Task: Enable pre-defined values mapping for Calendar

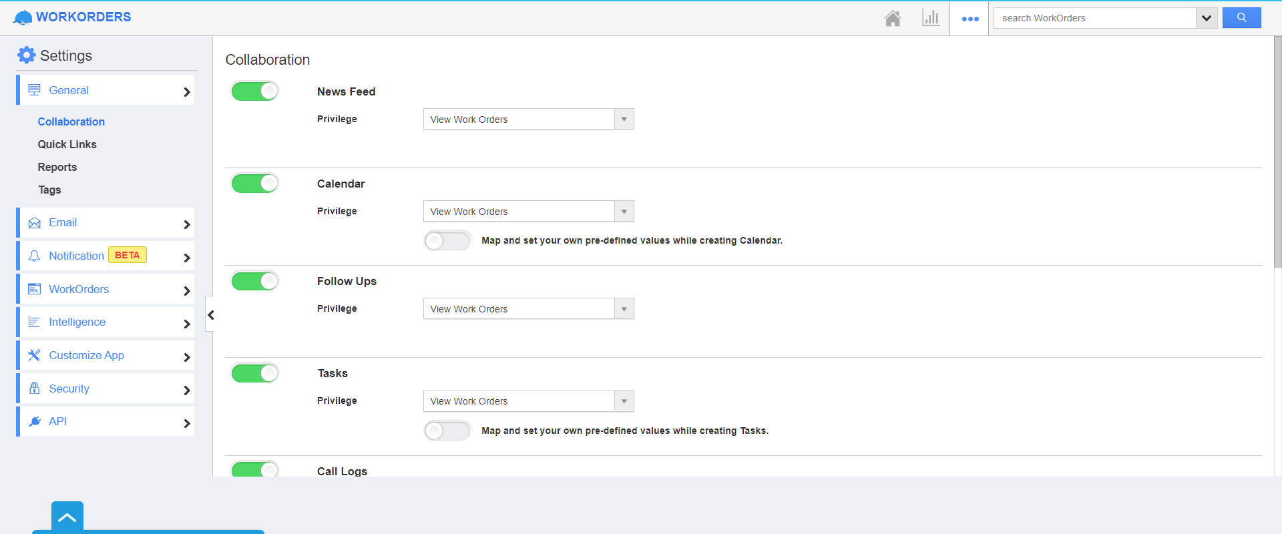Action: pyautogui.click(x=447, y=240)
